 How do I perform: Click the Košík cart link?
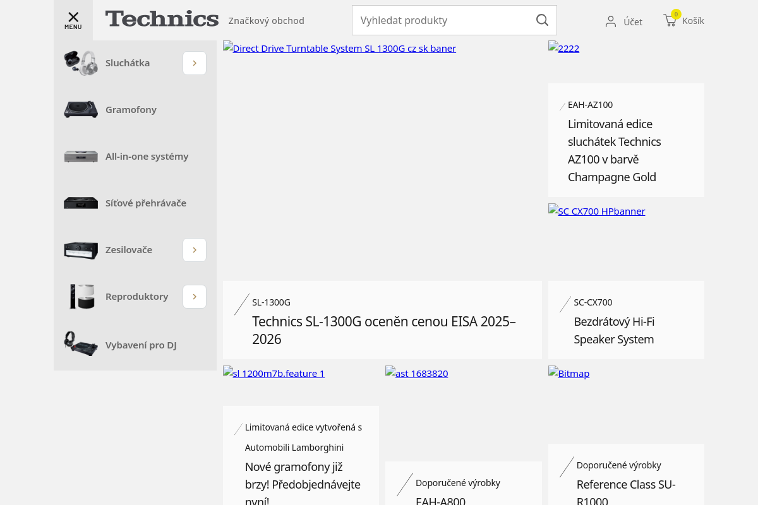point(693,21)
